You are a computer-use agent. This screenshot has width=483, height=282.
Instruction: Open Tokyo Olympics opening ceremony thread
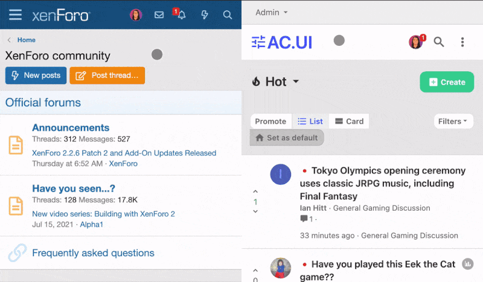(383, 184)
